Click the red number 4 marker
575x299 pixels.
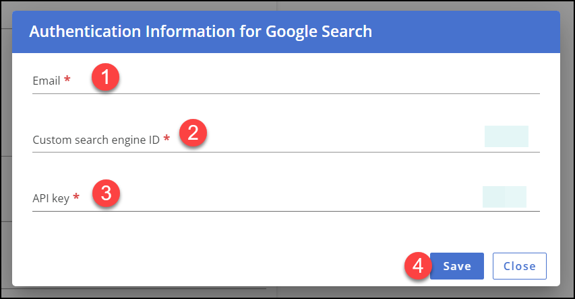(x=418, y=265)
